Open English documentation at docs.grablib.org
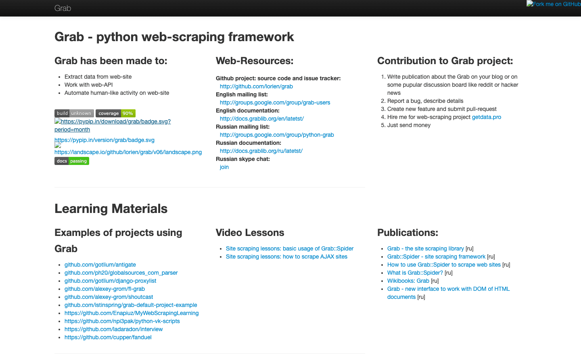This screenshot has width=581, height=363. (261, 119)
